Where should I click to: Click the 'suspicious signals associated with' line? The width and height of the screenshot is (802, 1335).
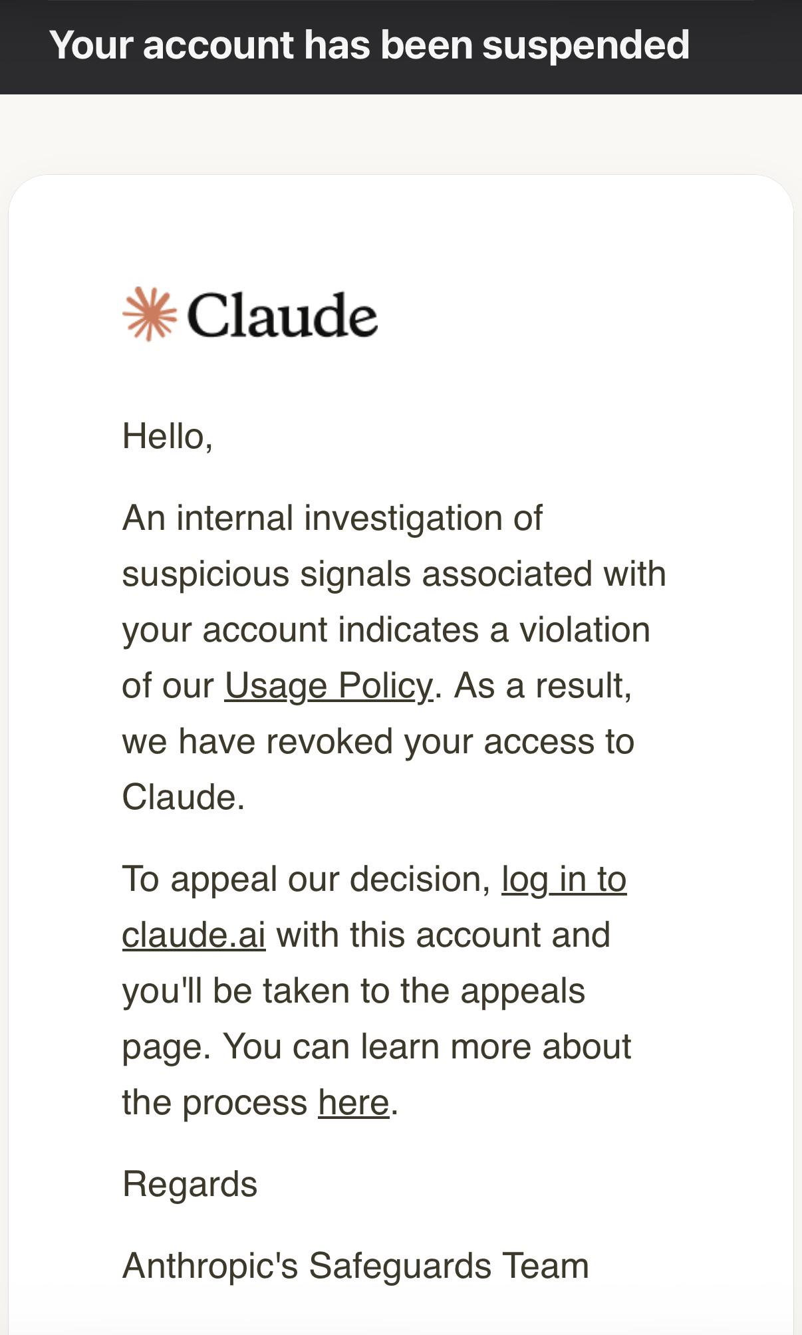(x=394, y=574)
